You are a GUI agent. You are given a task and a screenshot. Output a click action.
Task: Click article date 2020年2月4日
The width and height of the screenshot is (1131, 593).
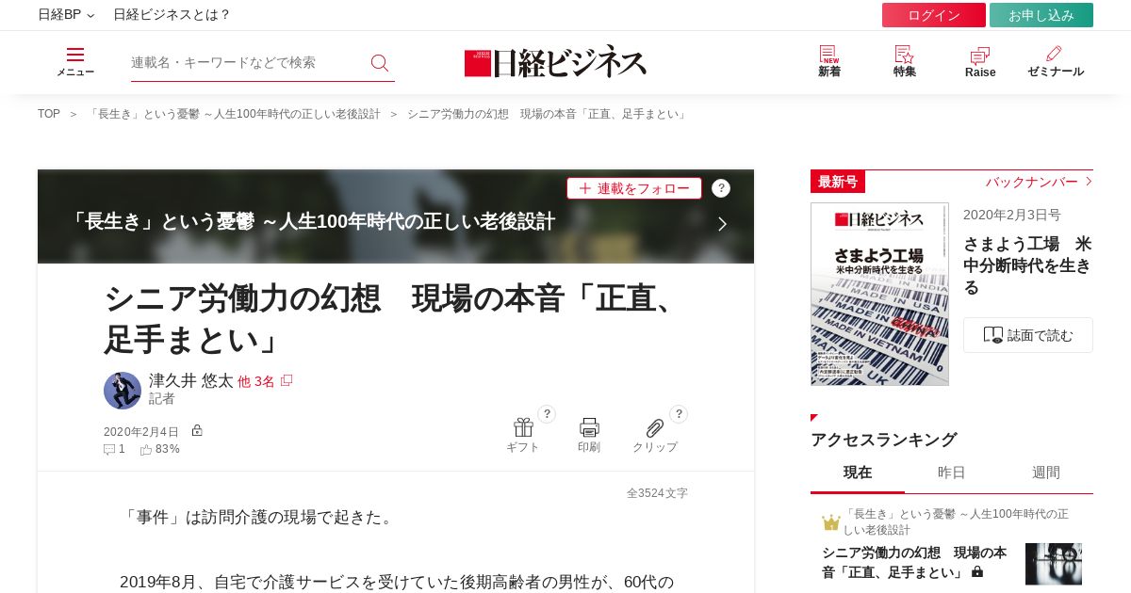coord(141,432)
